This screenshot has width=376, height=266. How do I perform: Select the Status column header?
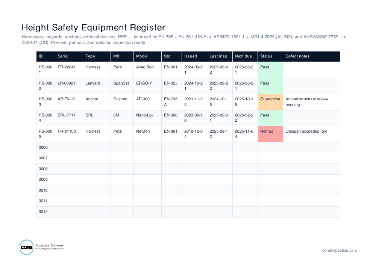coord(270,56)
